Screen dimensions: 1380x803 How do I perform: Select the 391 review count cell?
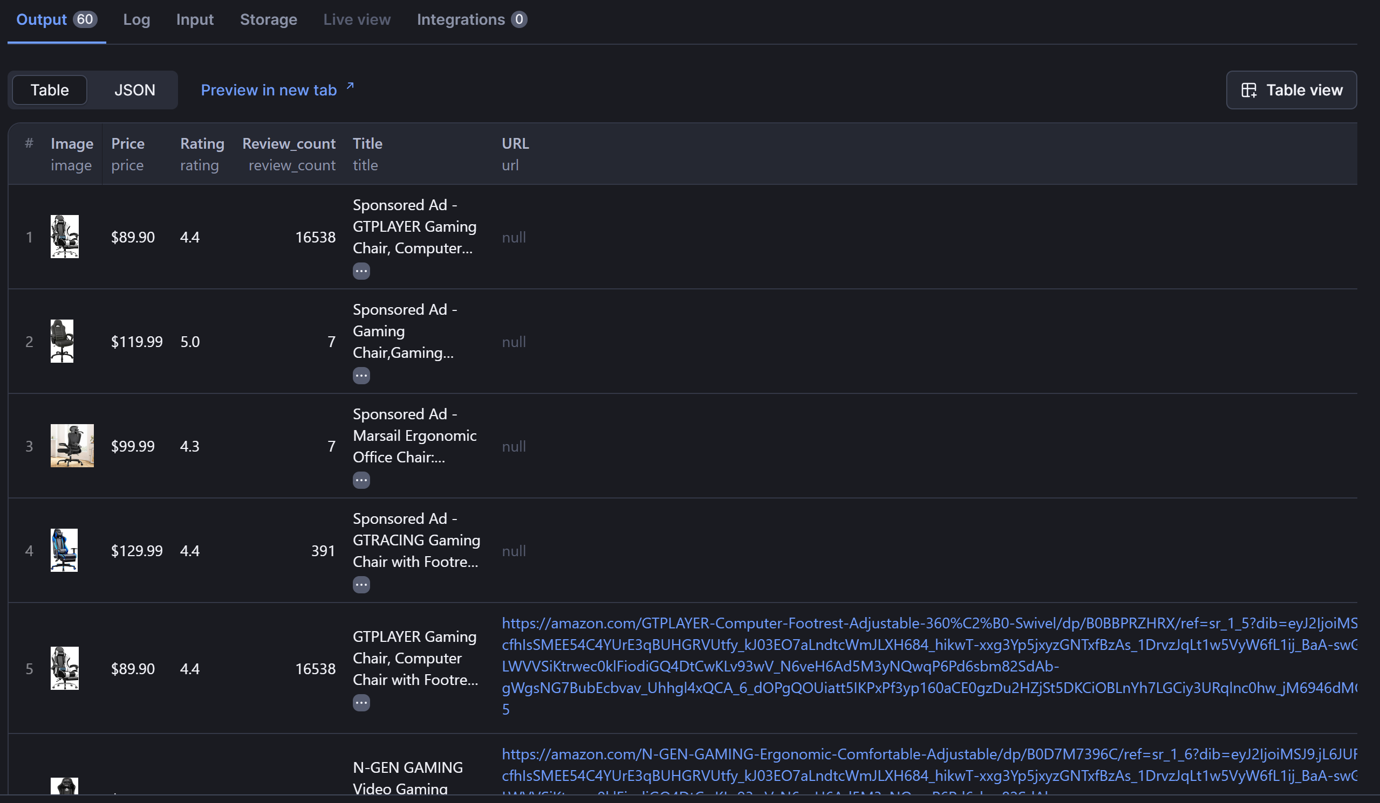point(323,550)
